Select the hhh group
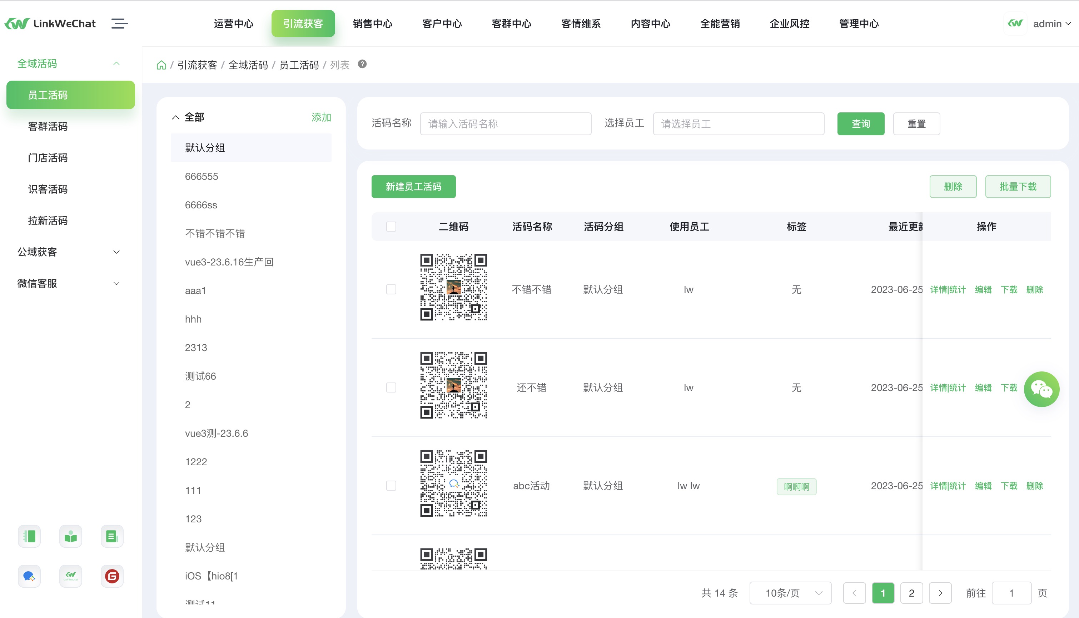Screen dimensions: 1079x618 click(x=251, y=319)
